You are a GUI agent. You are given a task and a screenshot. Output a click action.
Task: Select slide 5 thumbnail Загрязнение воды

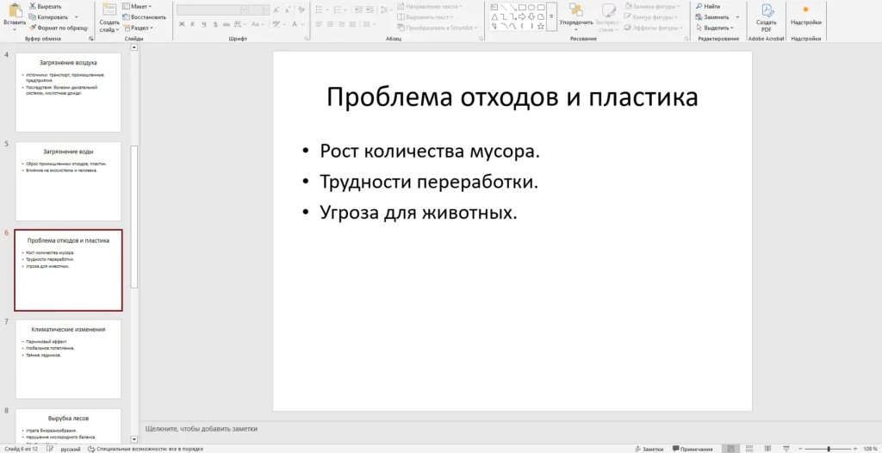coord(68,181)
